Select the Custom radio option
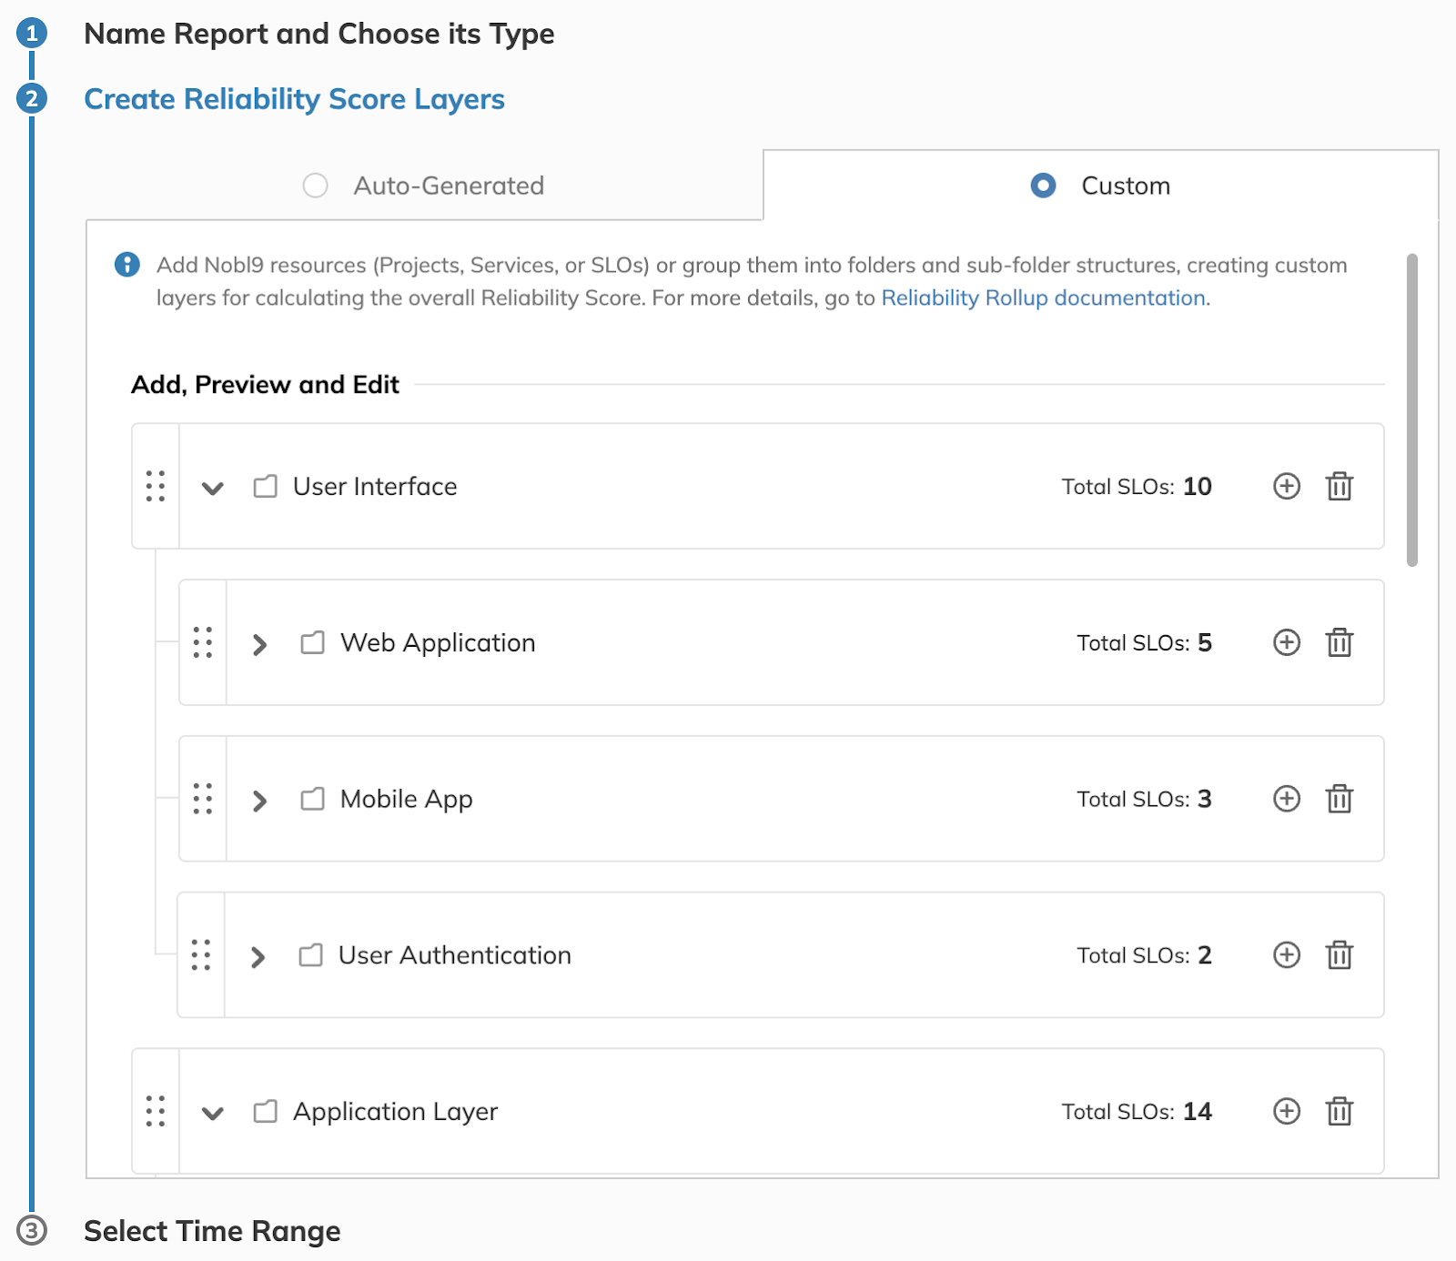The width and height of the screenshot is (1456, 1261). tap(1043, 186)
